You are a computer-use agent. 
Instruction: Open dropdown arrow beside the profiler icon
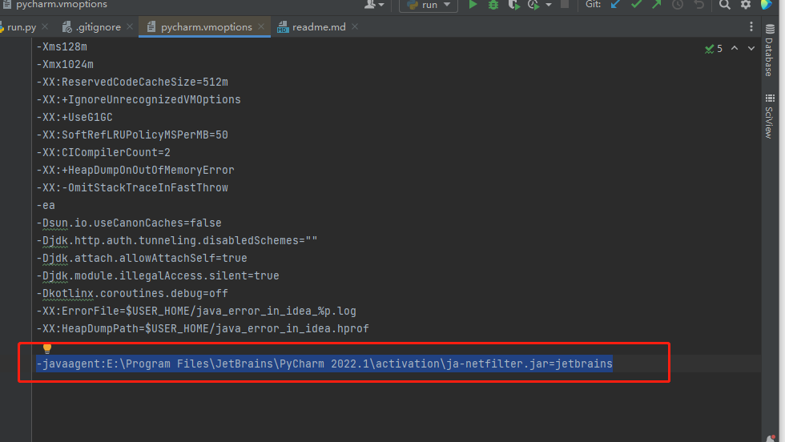coord(549,5)
